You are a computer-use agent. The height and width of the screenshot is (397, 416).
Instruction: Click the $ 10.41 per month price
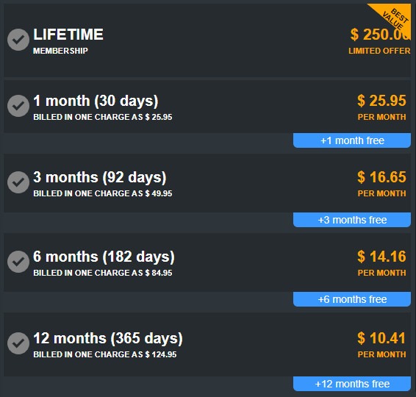coord(381,338)
